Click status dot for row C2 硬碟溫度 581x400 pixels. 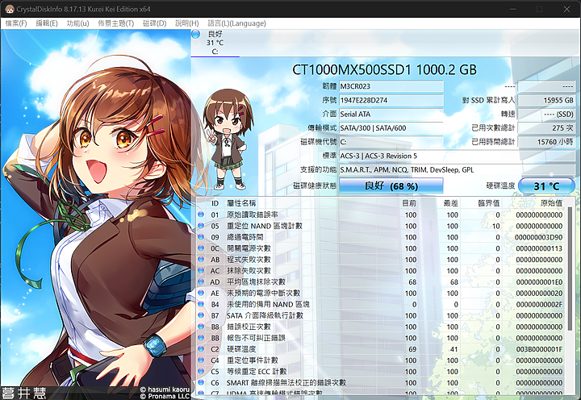click(201, 348)
